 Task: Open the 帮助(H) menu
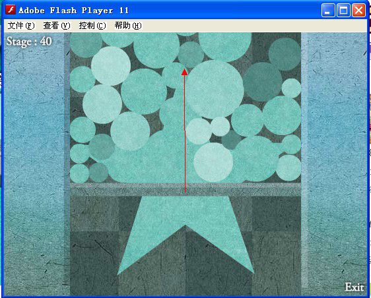tap(128, 26)
